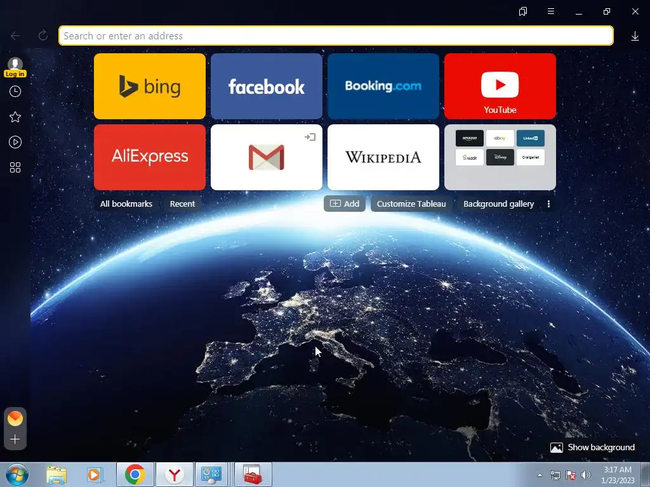Show hidden system tray icons
Viewport: 650px width, 487px height.
pyautogui.click(x=540, y=475)
